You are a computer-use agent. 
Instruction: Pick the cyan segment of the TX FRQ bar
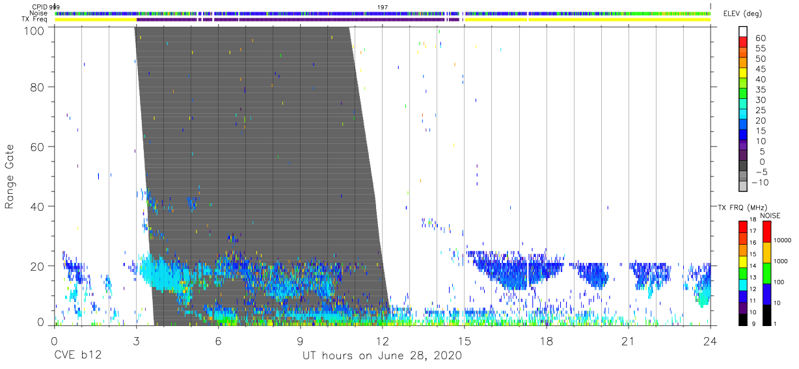point(743,284)
